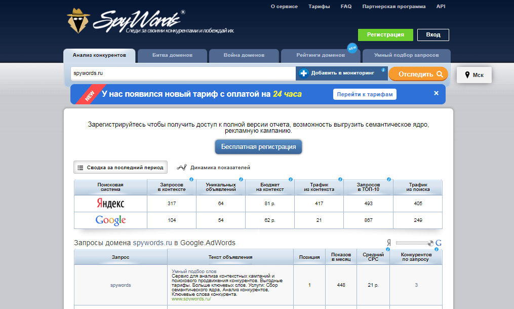Viewport: 514px width, 309px height.
Task: Click info icon on Запросов в ТОП-10 header
Action: click(389, 179)
